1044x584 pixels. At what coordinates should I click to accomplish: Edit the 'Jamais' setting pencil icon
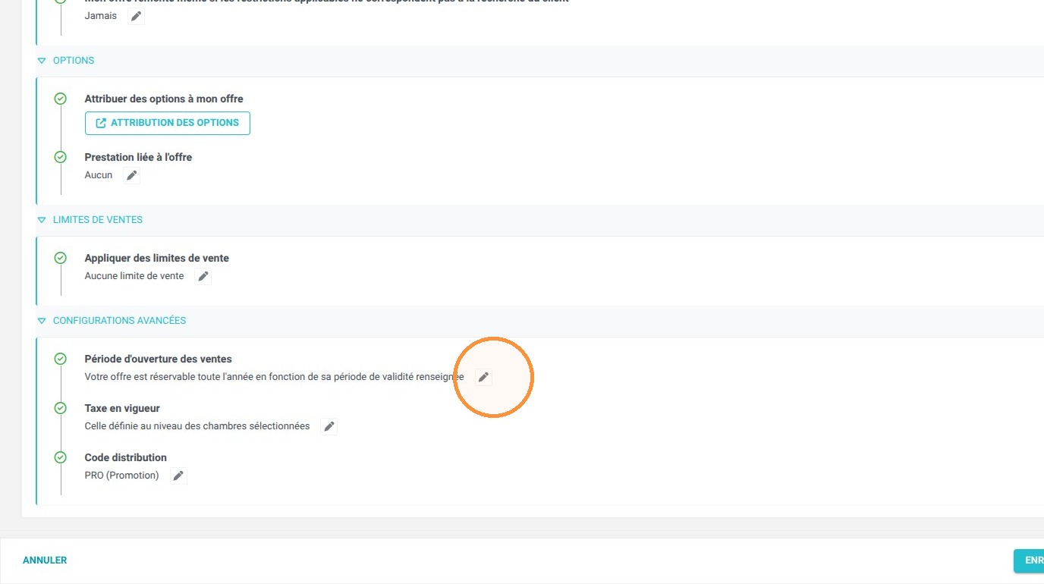(x=136, y=16)
